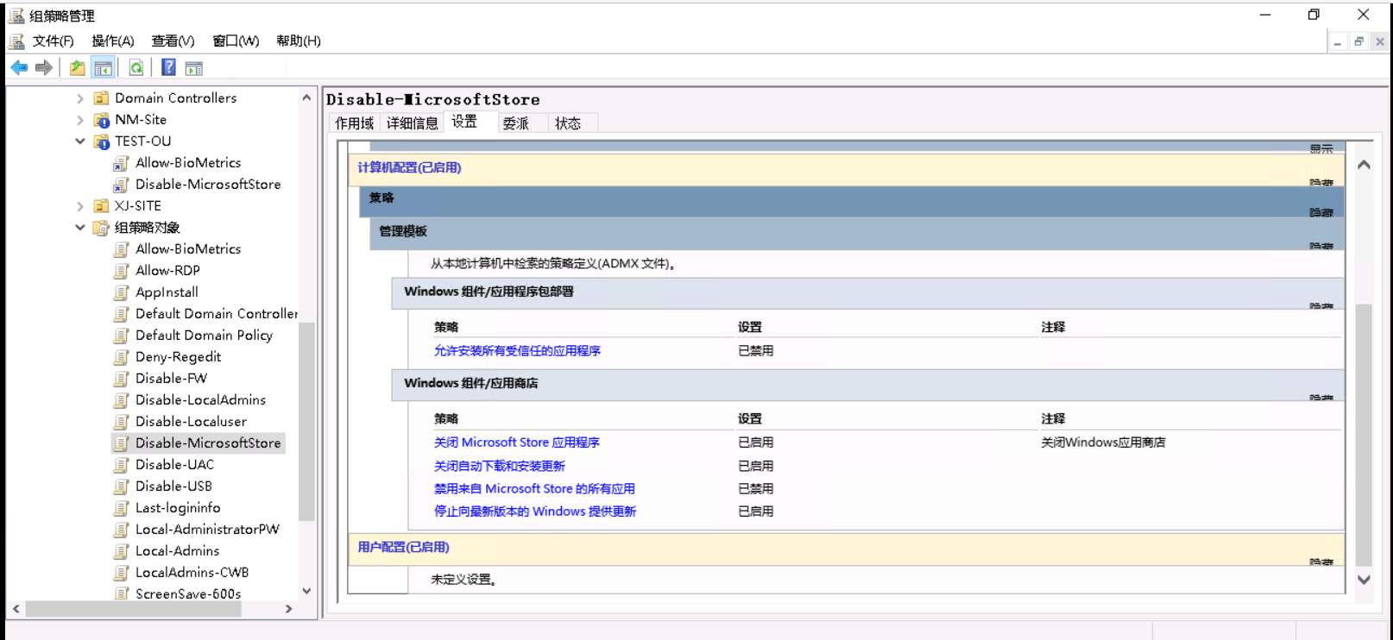Viewport: 1393px width, 640px height.
Task: Switch to the 作用域 tab
Action: (354, 123)
